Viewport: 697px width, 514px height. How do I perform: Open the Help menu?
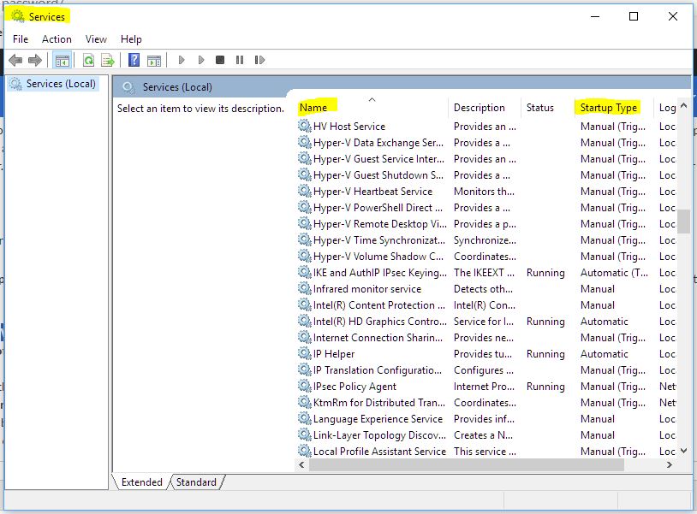click(131, 39)
